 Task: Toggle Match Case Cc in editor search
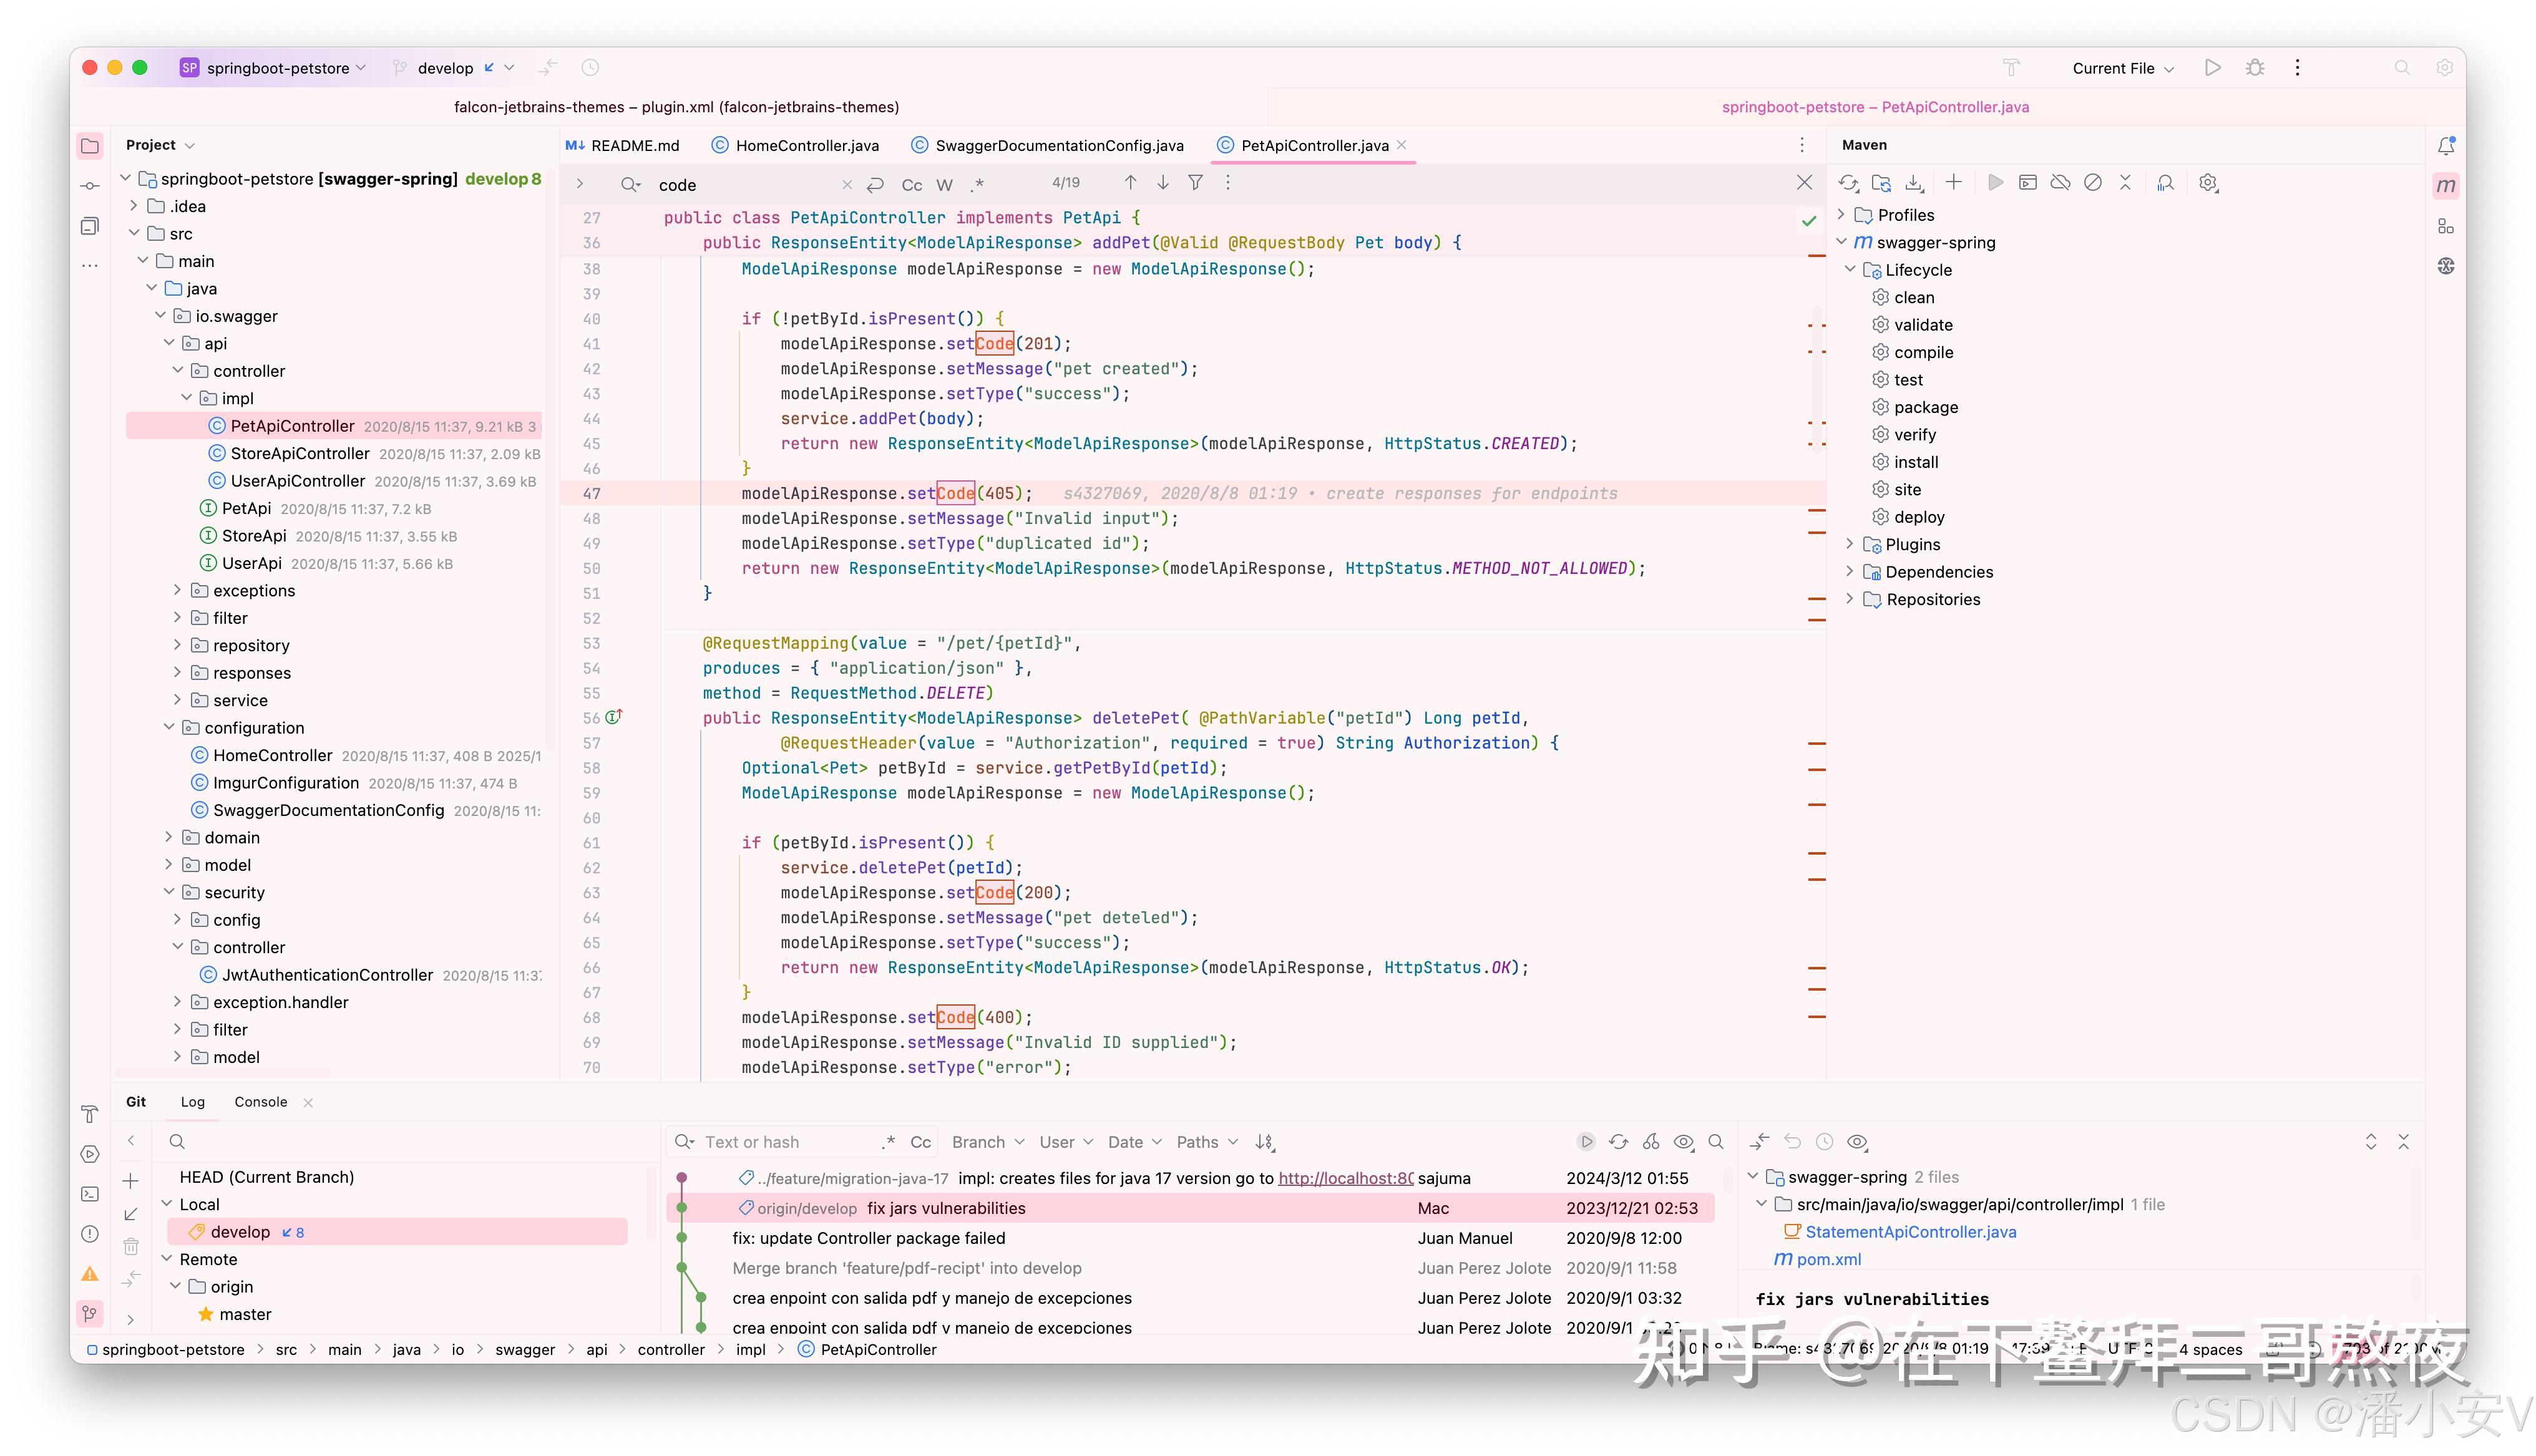point(911,185)
